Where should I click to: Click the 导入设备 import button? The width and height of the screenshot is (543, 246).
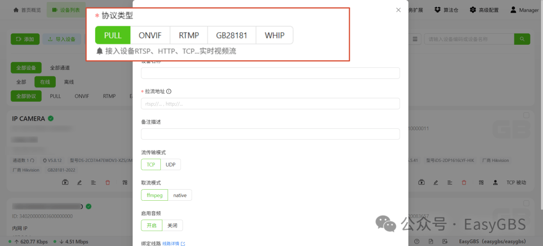pyautogui.click(x=62, y=39)
